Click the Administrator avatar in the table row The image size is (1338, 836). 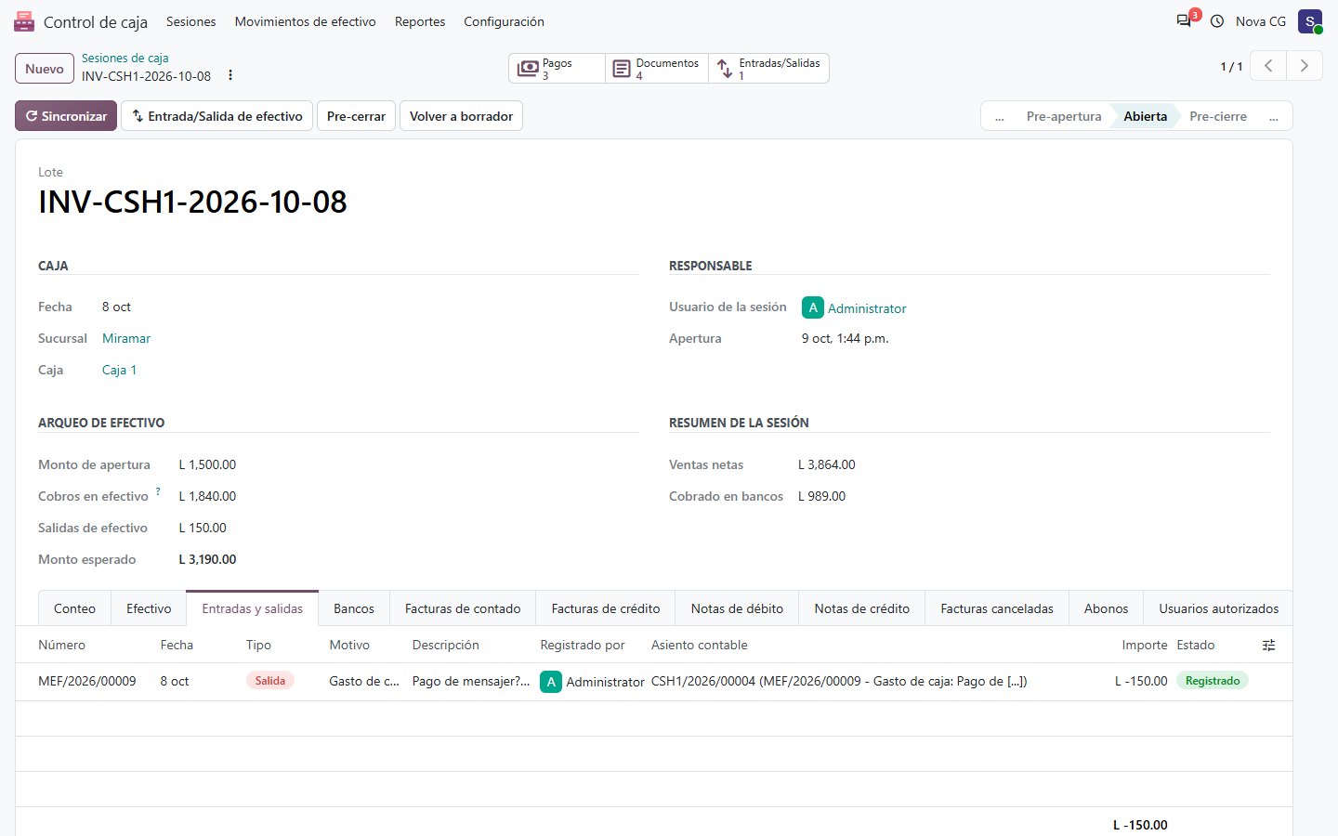[551, 682]
